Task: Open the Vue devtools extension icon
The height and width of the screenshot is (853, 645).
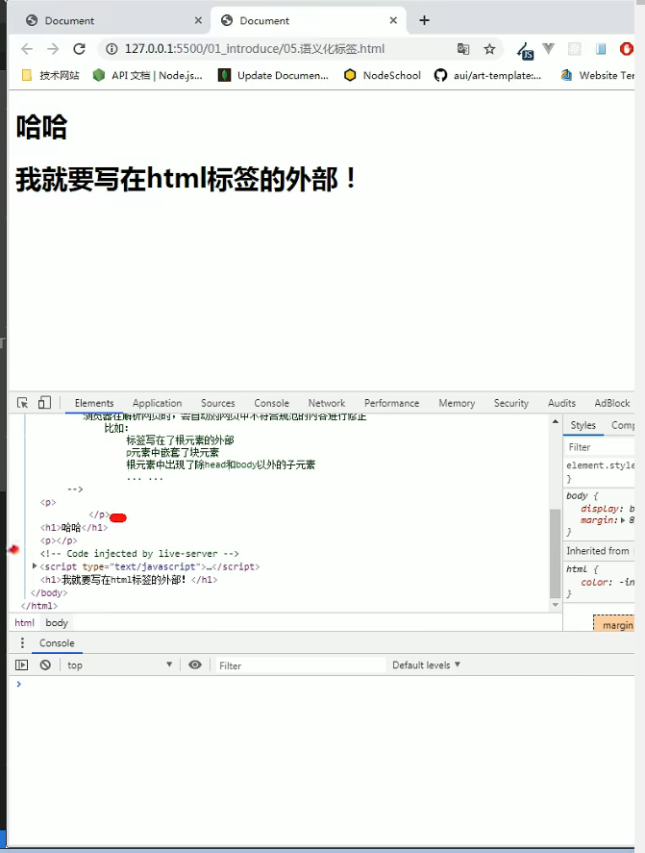Action: (548, 49)
